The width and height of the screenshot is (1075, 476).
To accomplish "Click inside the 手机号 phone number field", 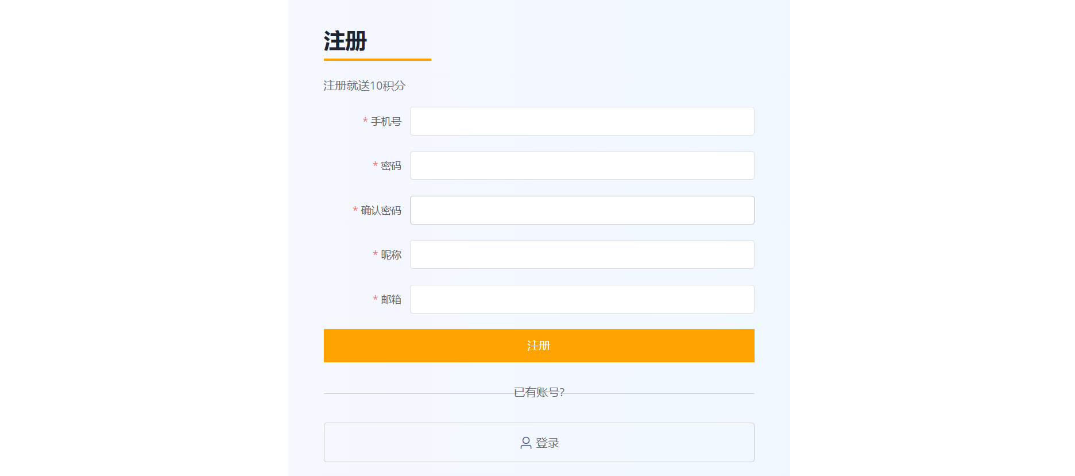I will (582, 121).
